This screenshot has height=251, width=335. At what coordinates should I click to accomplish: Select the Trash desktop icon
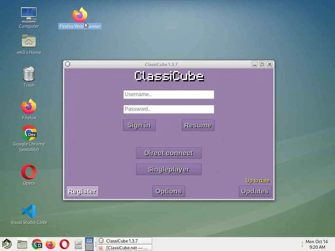click(29, 77)
